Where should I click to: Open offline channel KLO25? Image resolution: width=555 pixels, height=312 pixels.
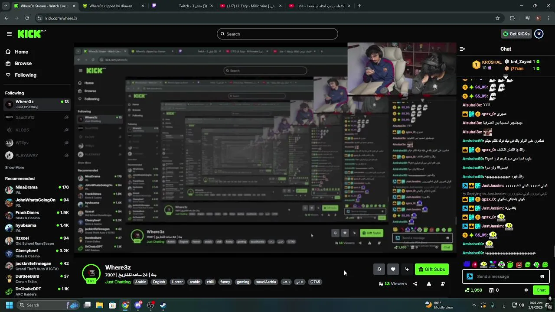point(37,130)
